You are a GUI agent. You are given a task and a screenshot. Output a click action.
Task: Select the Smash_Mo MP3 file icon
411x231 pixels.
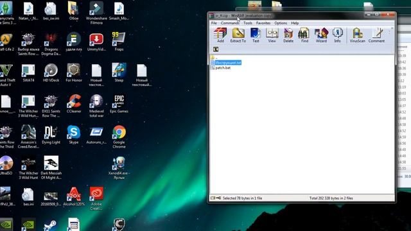pyautogui.click(x=119, y=11)
